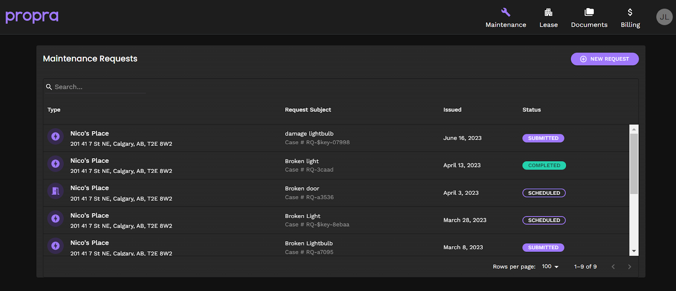This screenshot has width=676, height=291.
Task: Open the Documents folder icon
Action: (589, 12)
